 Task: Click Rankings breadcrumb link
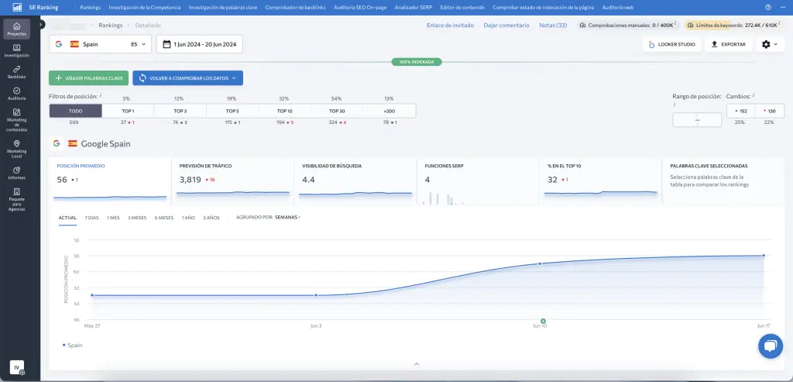pyautogui.click(x=110, y=25)
